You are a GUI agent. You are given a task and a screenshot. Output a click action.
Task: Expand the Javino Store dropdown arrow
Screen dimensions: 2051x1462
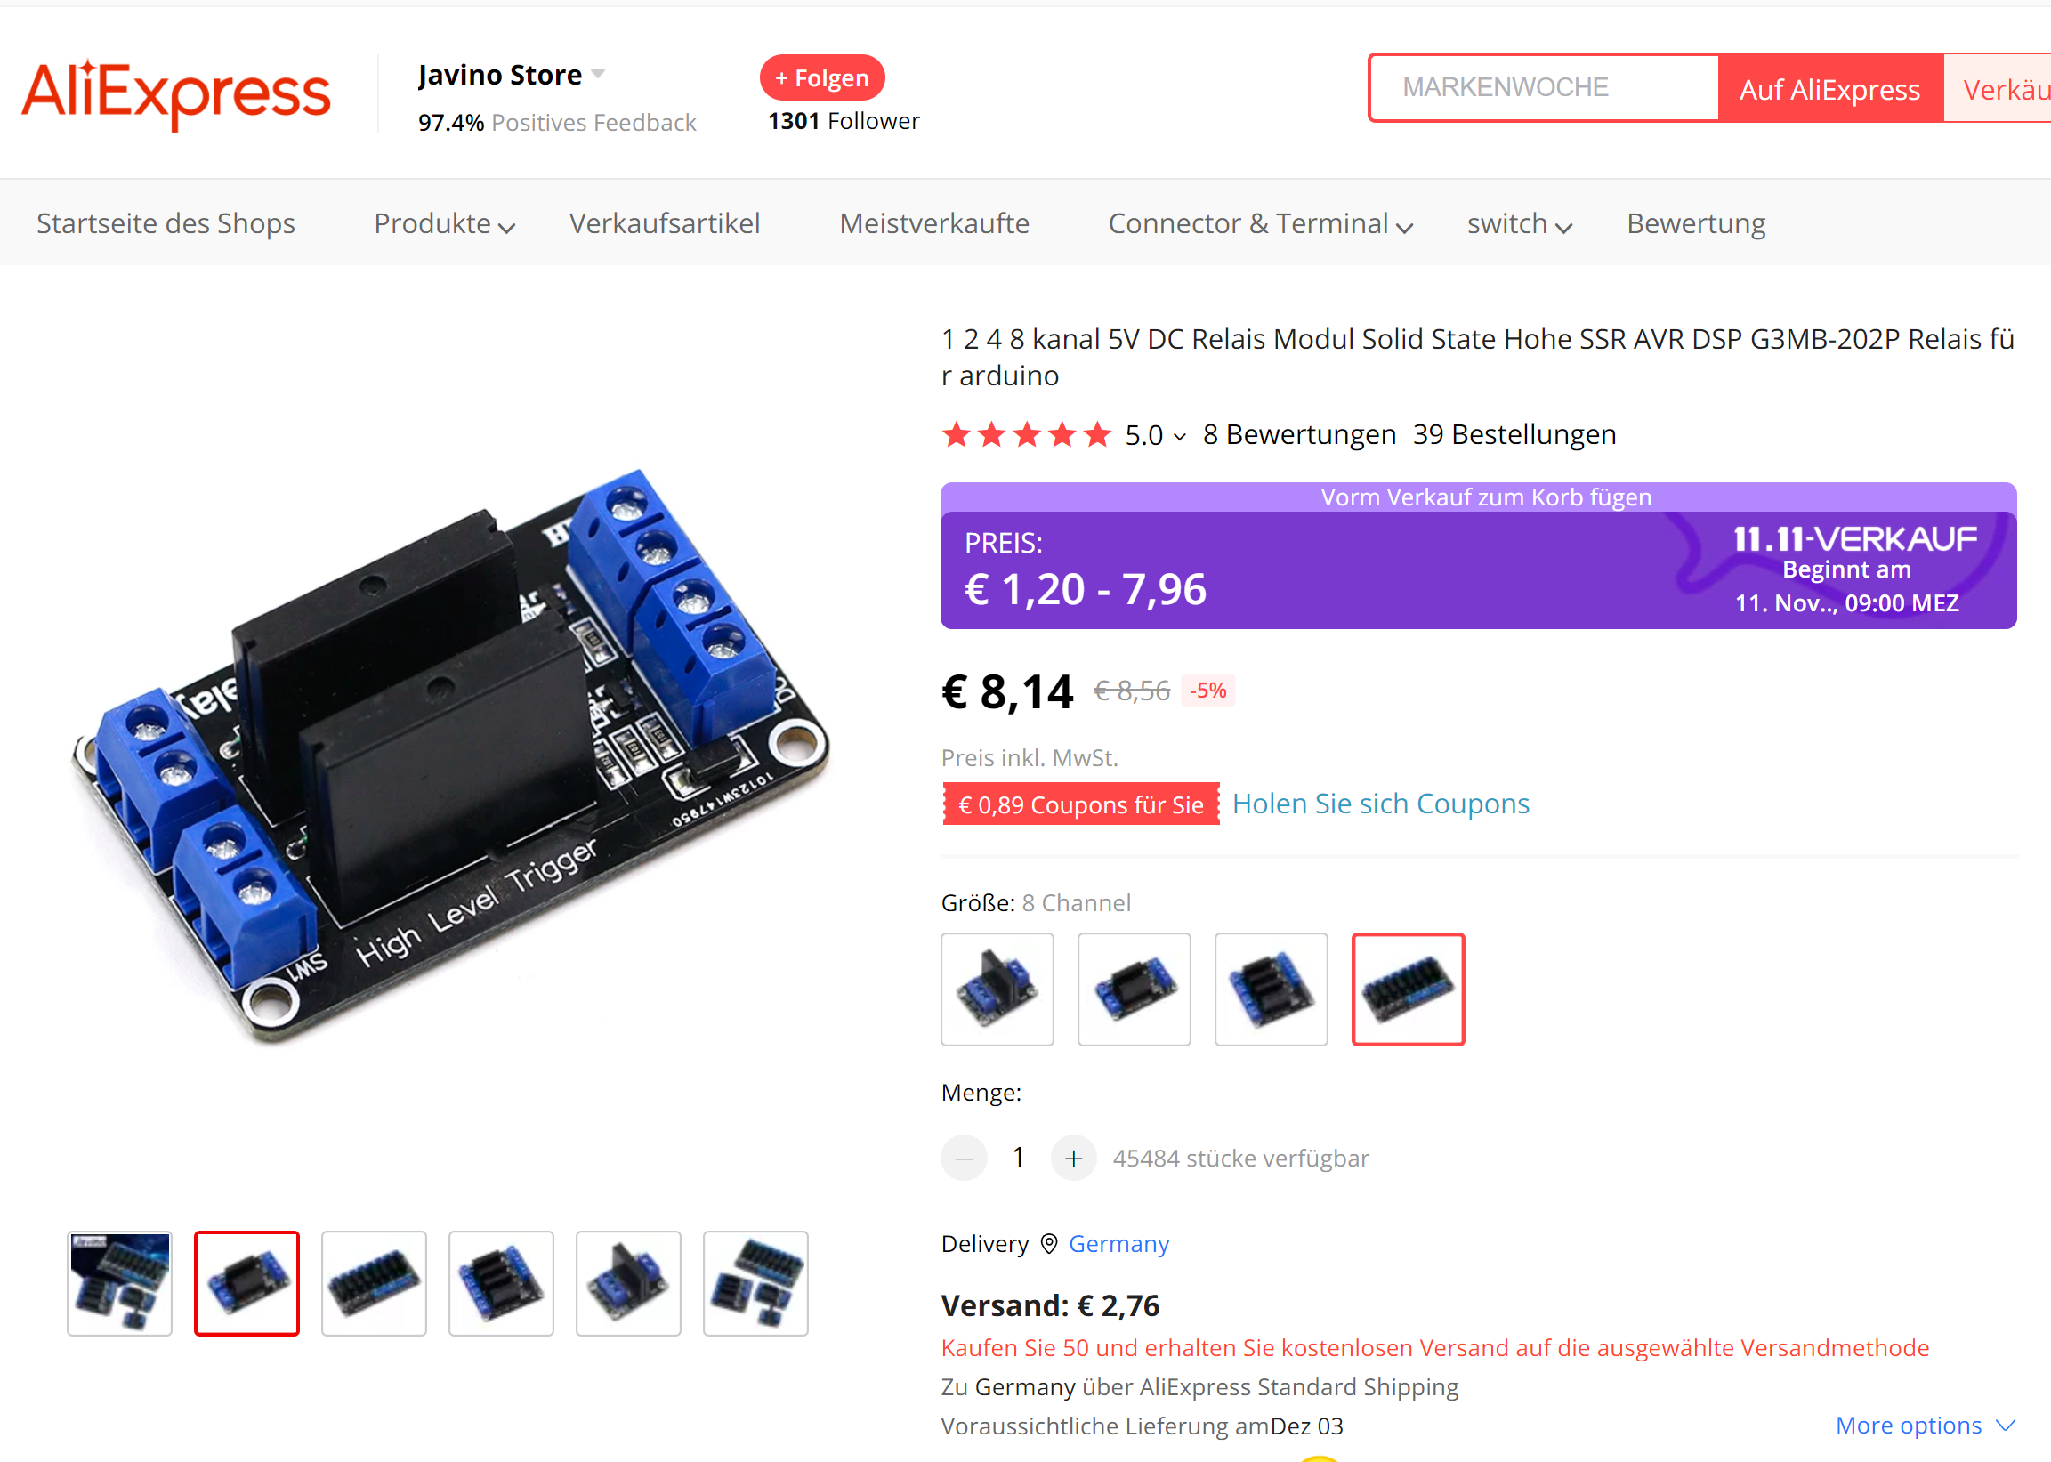[599, 75]
